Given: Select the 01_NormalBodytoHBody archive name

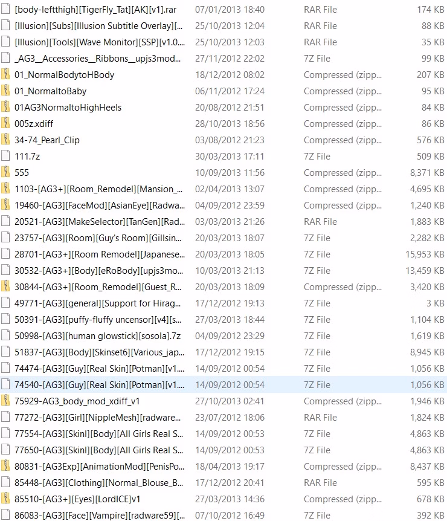Looking at the screenshot, I should click(x=65, y=75).
